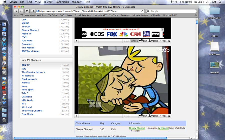Click the Google search field

tap(171, 11)
